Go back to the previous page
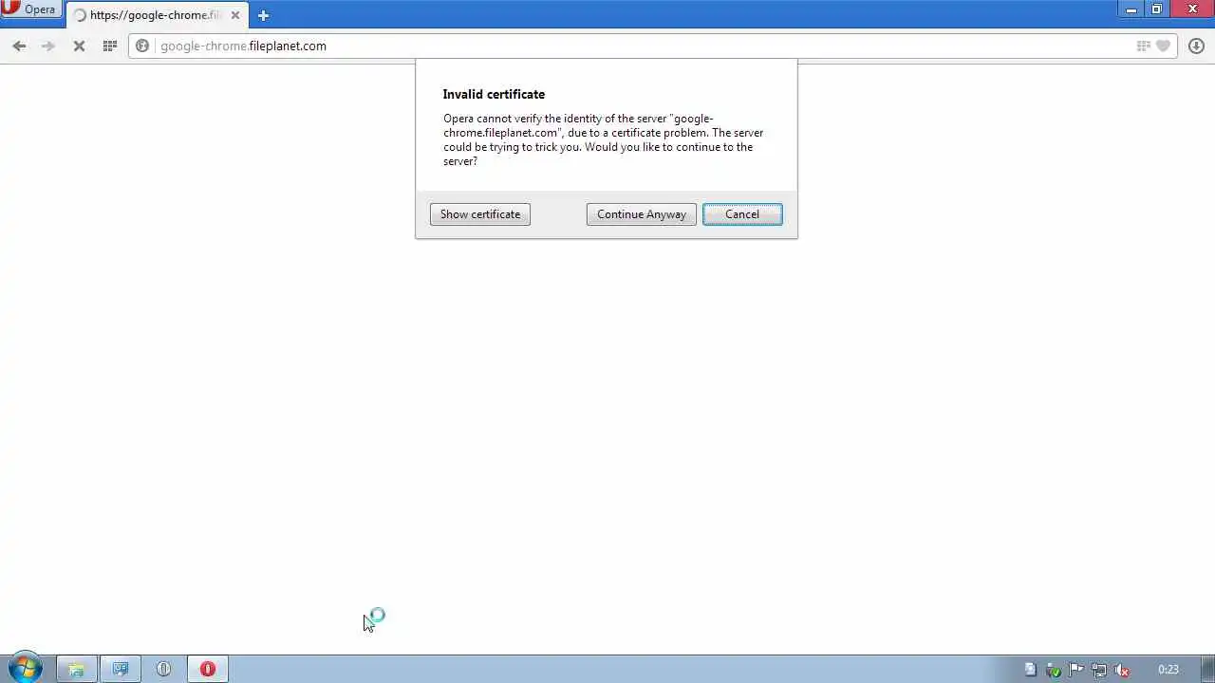The image size is (1215, 683). 19,46
